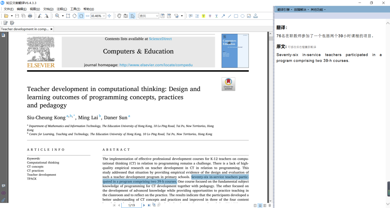This screenshot has width=390, height=208.
Task: Click the edit note pencil icon
Action: tap(5, 23)
